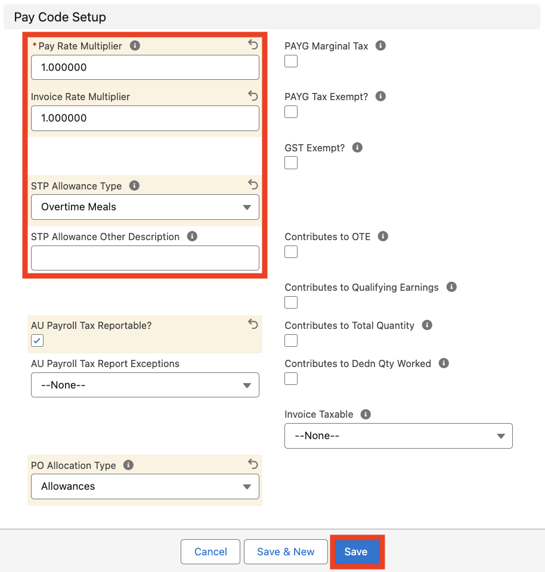Click the Cancel button

210,552
